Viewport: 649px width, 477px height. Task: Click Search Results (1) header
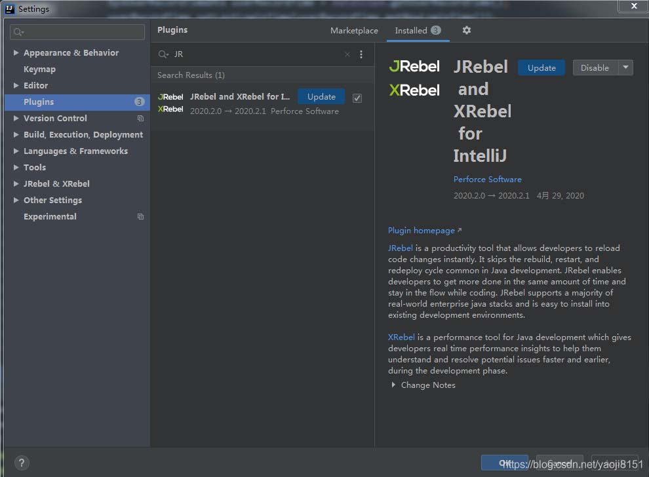click(191, 75)
